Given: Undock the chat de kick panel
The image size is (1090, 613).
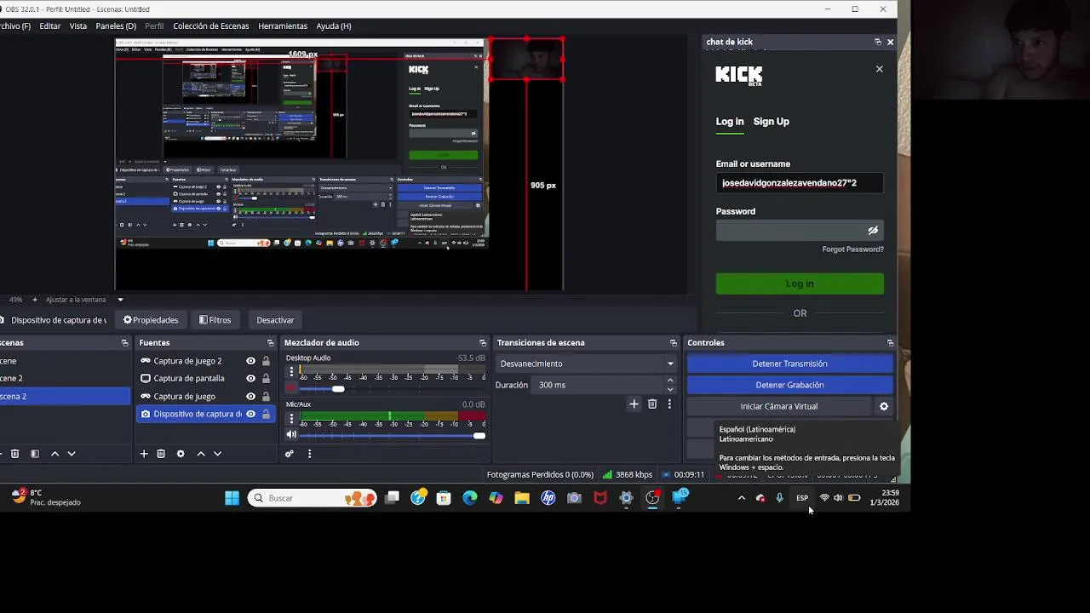Looking at the screenshot, I should coord(877,42).
